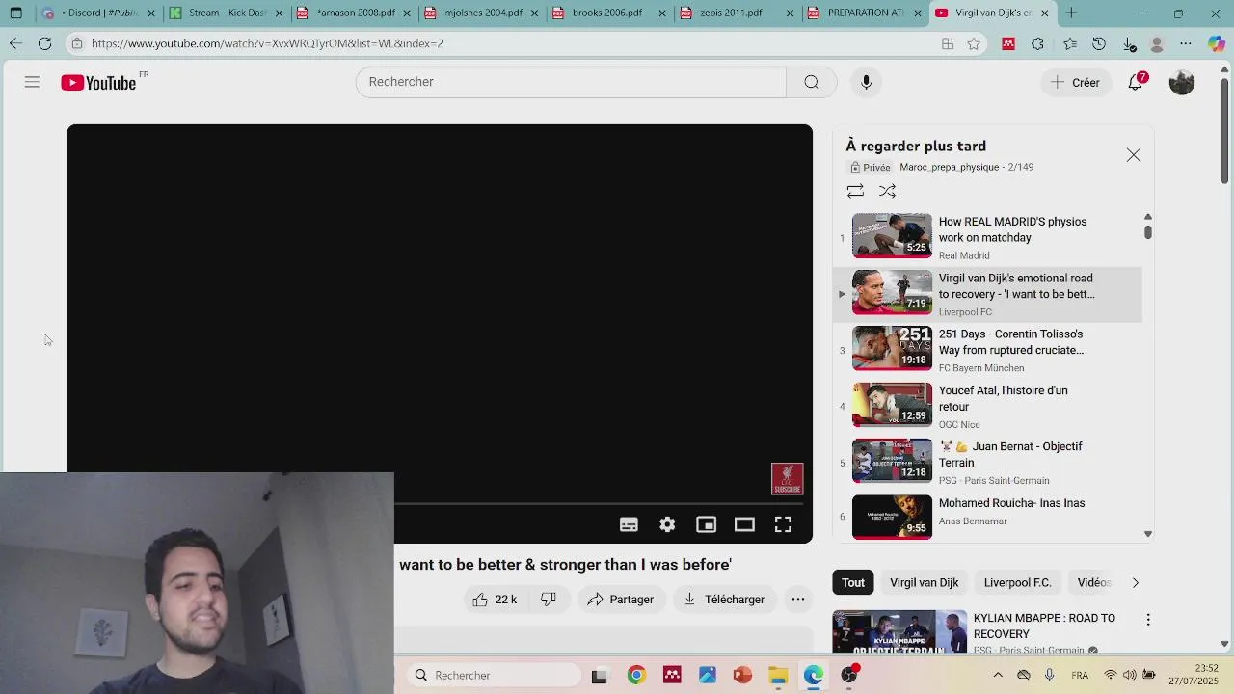Open more actions ellipsis below the video

(x=798, y=600)
